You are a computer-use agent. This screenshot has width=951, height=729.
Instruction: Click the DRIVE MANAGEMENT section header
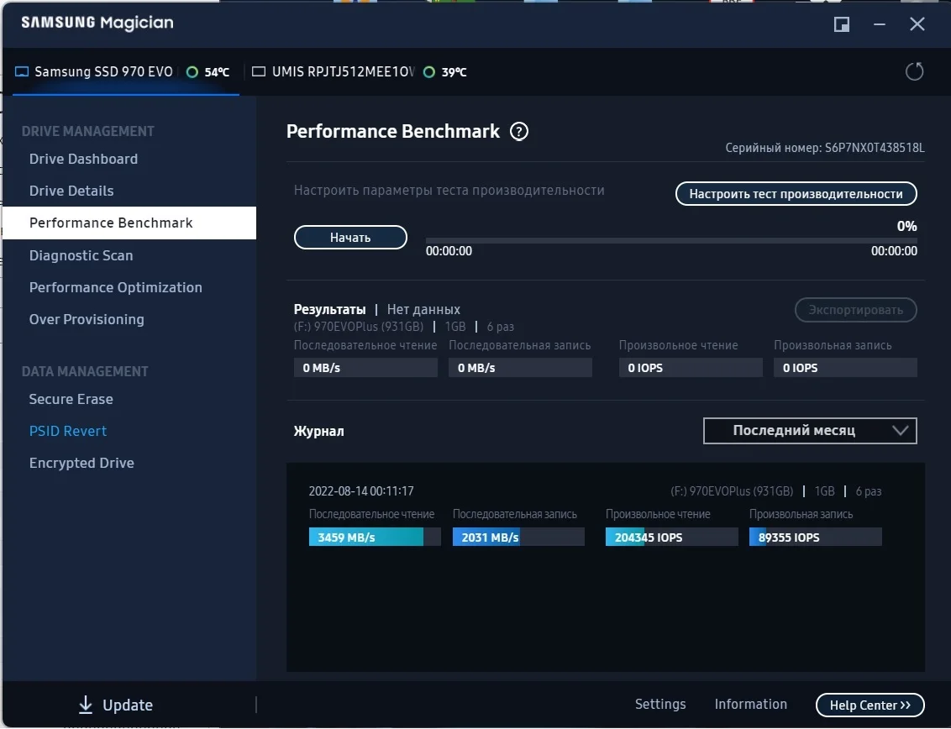pos(88,131)
